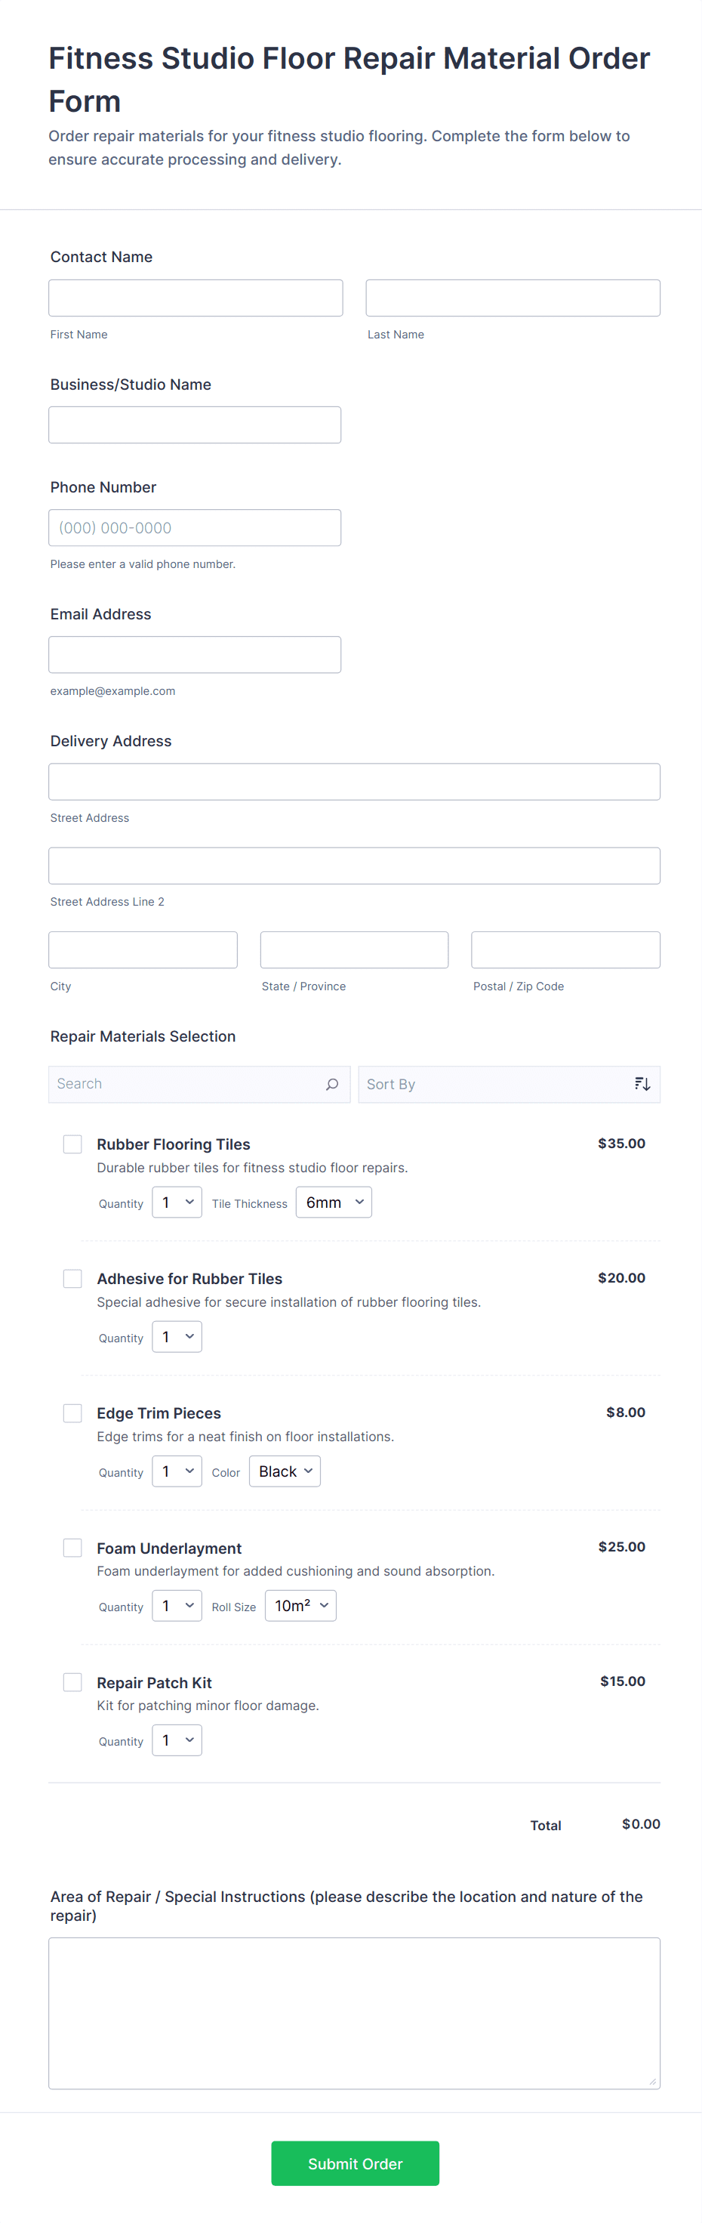Click the Email Address input
Image resolution: width=702 pixels, height=2223 pixels.
pyautogui.click(x=195, y=654)
